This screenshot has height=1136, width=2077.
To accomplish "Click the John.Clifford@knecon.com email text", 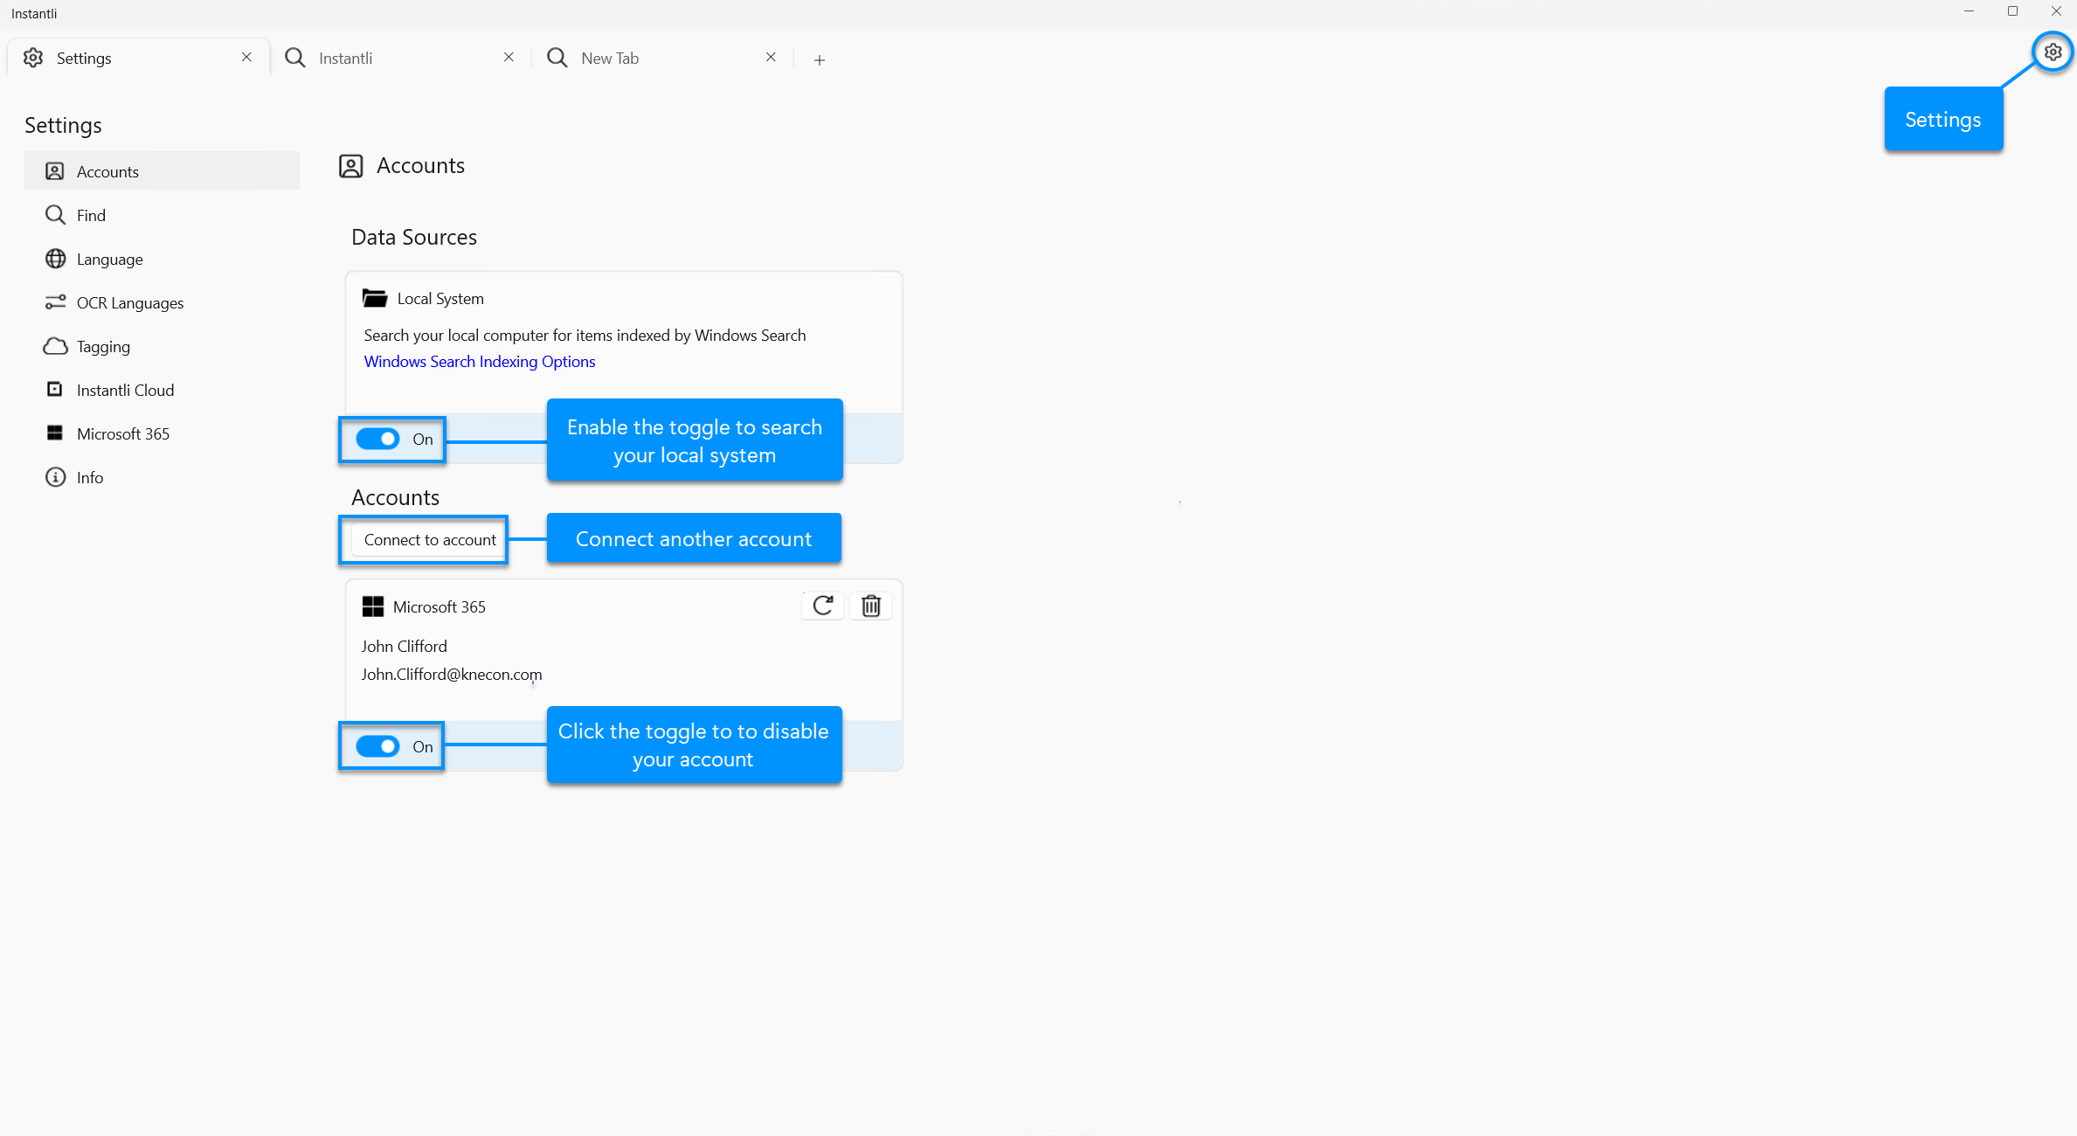I will point(452,675).
